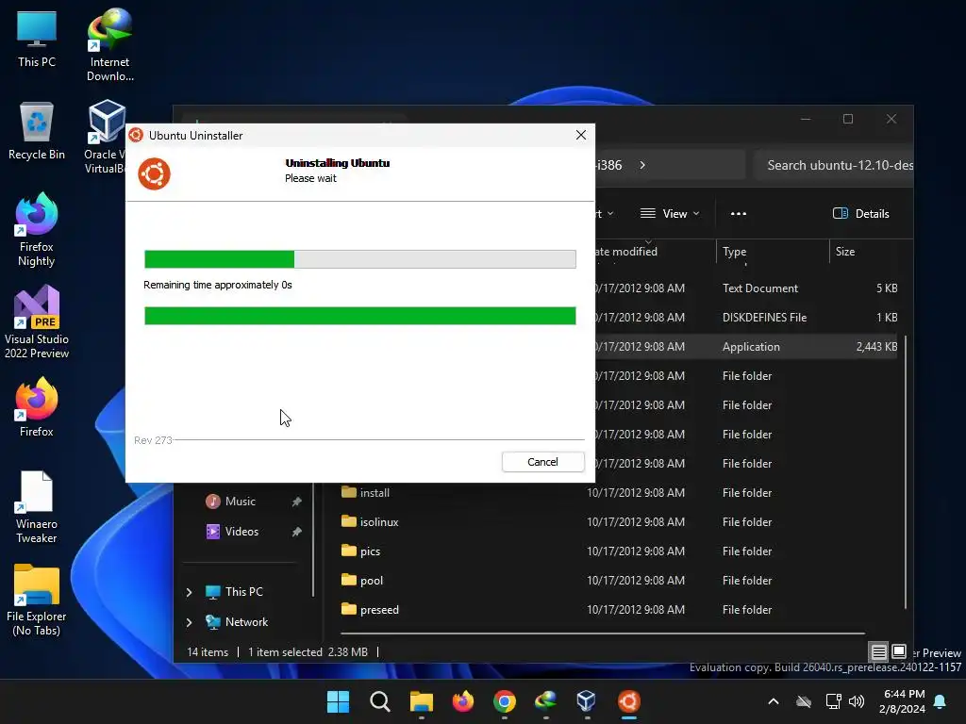This screenshot has width=966, height=724.
Task: Open the preseed folder
Action: coord(619,610)
